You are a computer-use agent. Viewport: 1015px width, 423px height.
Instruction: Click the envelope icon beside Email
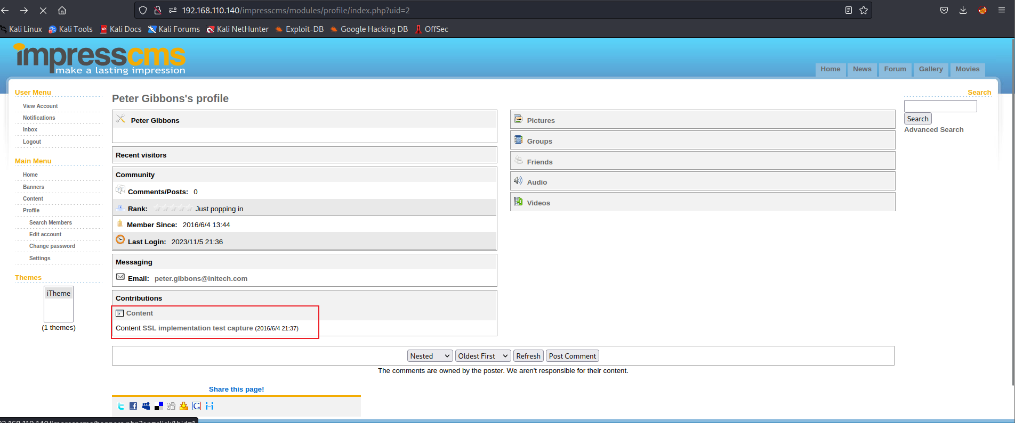coord(120,277)
